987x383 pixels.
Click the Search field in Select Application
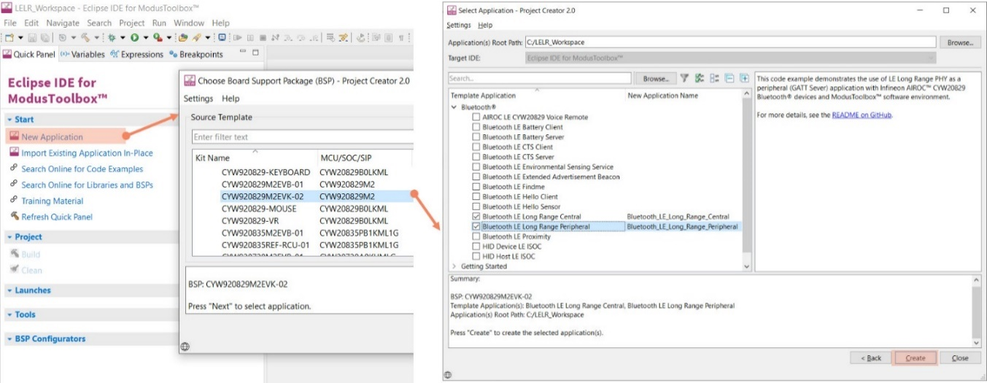coord(540,78)
